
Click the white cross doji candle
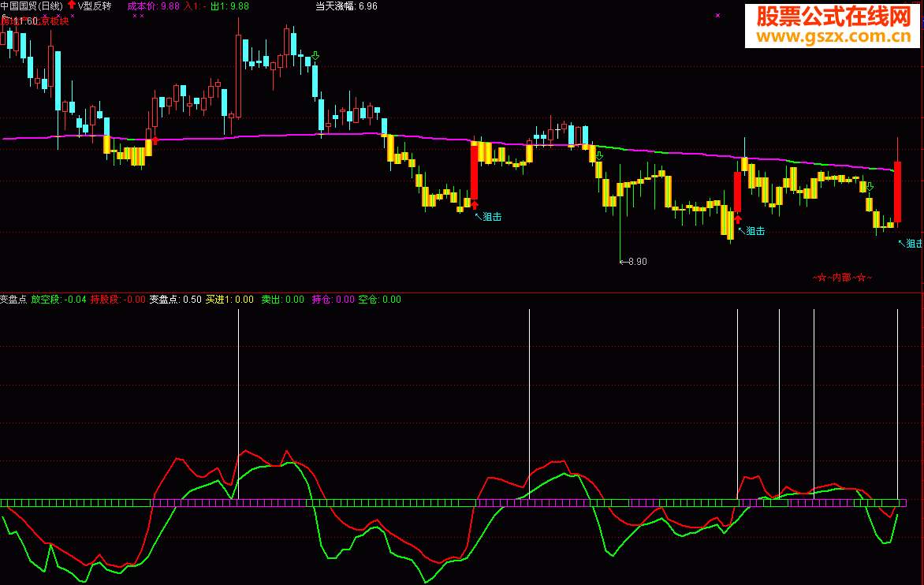point(557,131)
